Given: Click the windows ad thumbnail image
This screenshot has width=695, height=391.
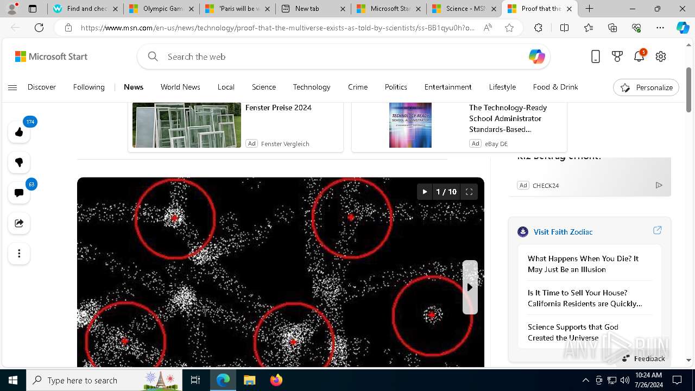Looking at the screenshot, I should point(187,125).
